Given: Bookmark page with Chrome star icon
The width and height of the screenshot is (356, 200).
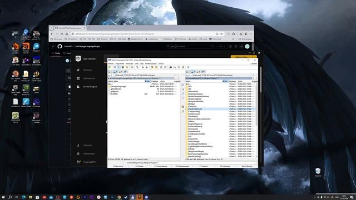Looking at the screenshot, I should pos(221,34).
